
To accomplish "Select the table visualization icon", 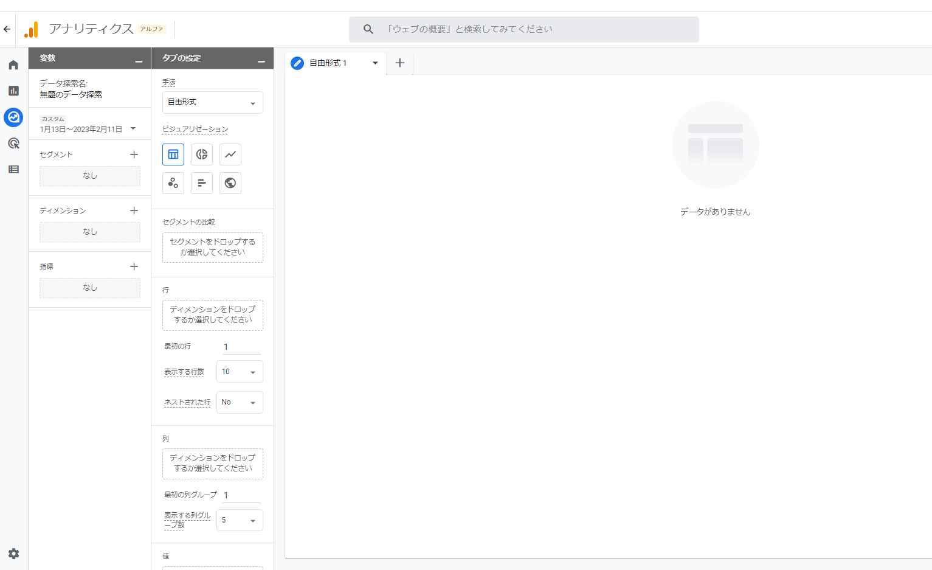I will click(173, 155).
